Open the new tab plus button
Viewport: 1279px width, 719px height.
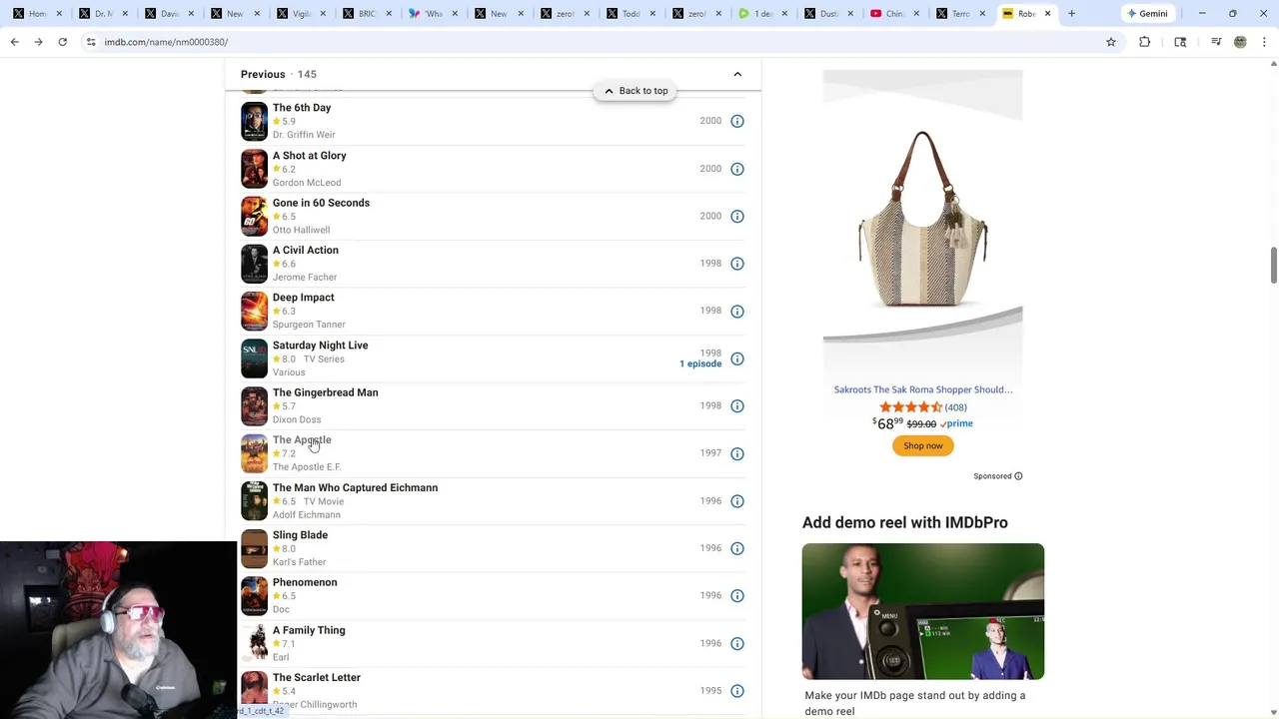pyautogui.click(x=1071, y=14)
